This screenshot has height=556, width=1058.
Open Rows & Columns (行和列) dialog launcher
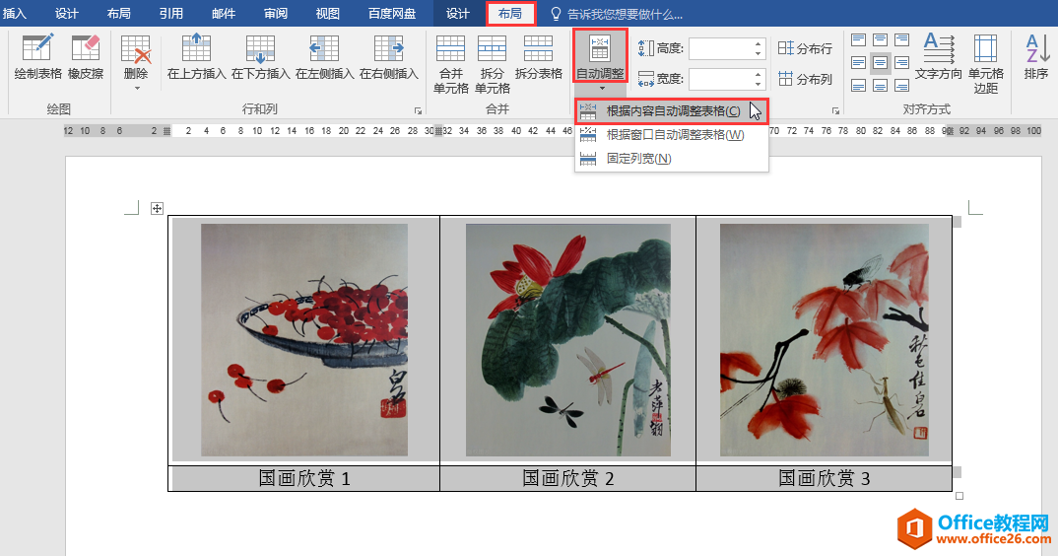pyautogui.click(x=418, y=110)
